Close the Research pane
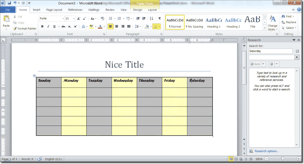 (299, 40)
